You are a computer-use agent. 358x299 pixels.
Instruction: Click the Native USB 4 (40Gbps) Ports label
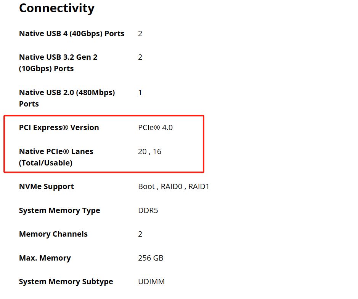tap(72, 33)
